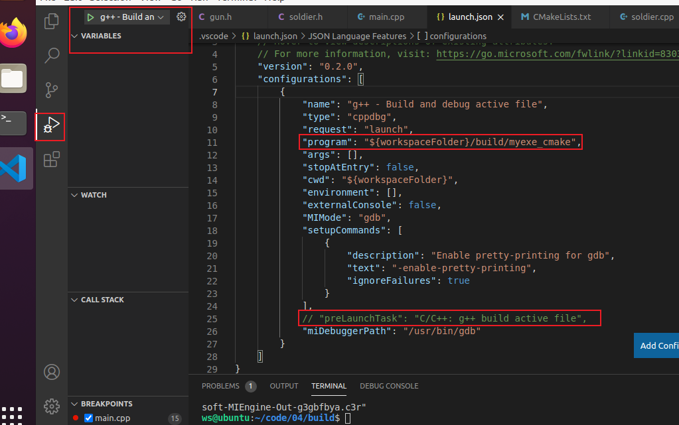Click line number 7 in the gutter
The width and height of the screenshot is (679, 425).
pos(215,92)
